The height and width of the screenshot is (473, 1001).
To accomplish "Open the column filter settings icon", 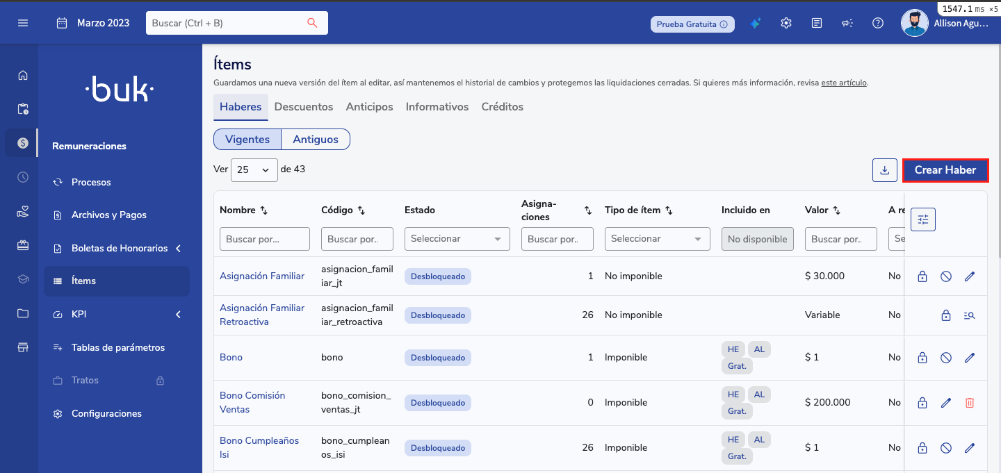I will tap(923, 219).
